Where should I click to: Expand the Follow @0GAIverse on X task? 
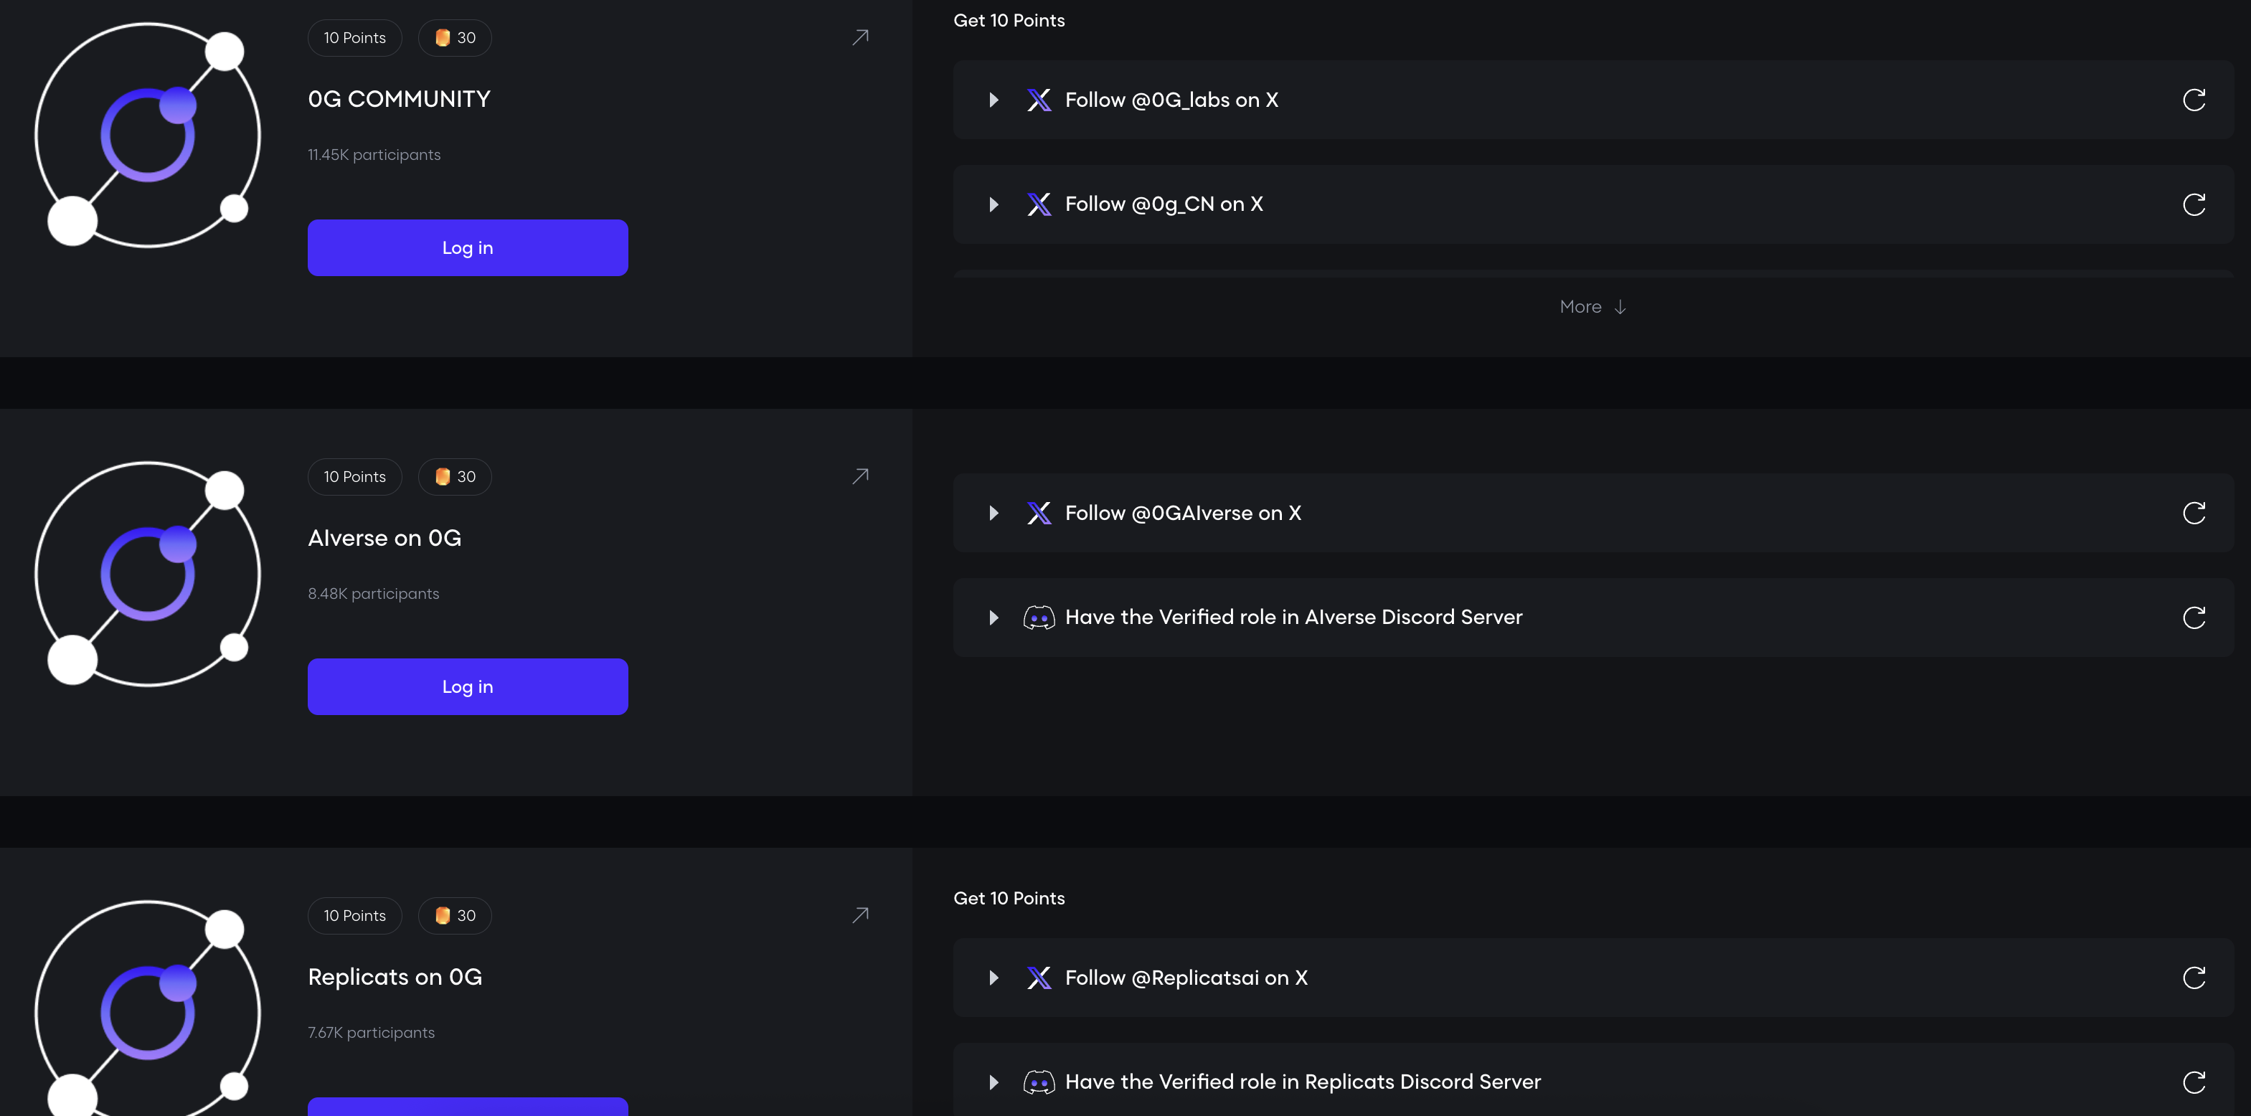click(994, 513)
